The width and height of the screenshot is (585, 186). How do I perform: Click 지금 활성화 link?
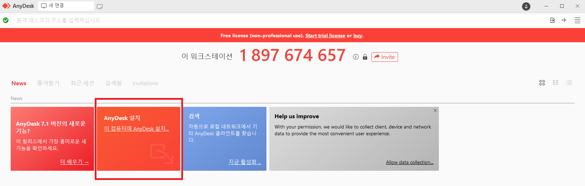(245, 162)
